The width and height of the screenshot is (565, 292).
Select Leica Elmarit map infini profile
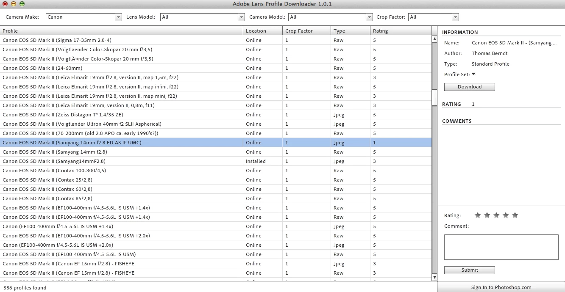pyautogui.click(x=216, y=87)
